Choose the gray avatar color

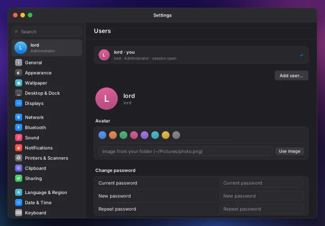(176, 135)
